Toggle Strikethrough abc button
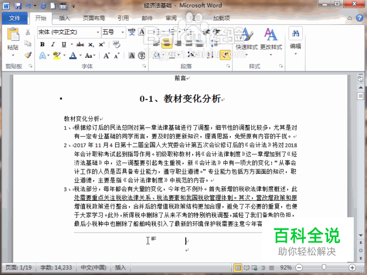This screenshot has width=367, height=275. point(80,44)
